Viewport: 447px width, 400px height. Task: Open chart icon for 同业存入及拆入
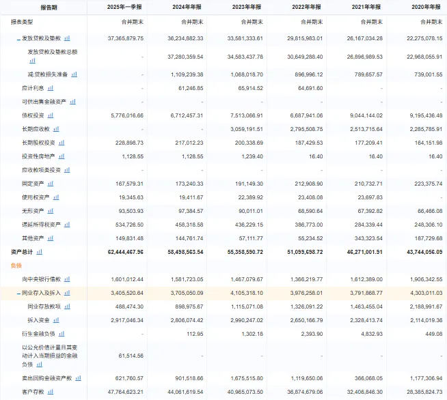pos(67,293)
